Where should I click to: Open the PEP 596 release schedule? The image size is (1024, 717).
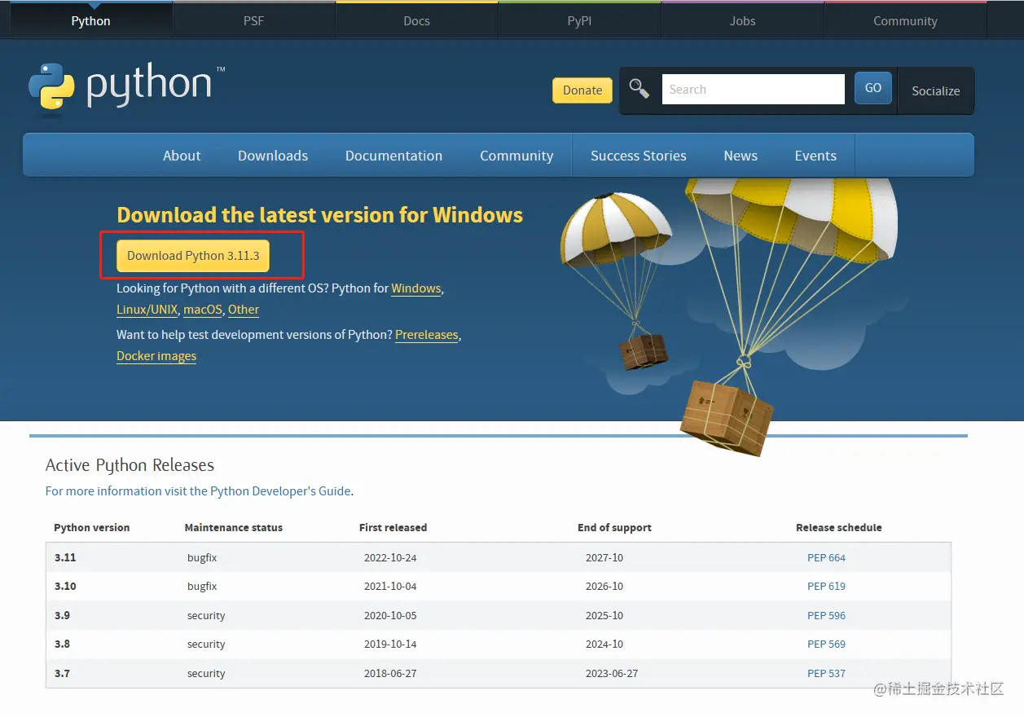coord(826,616)
